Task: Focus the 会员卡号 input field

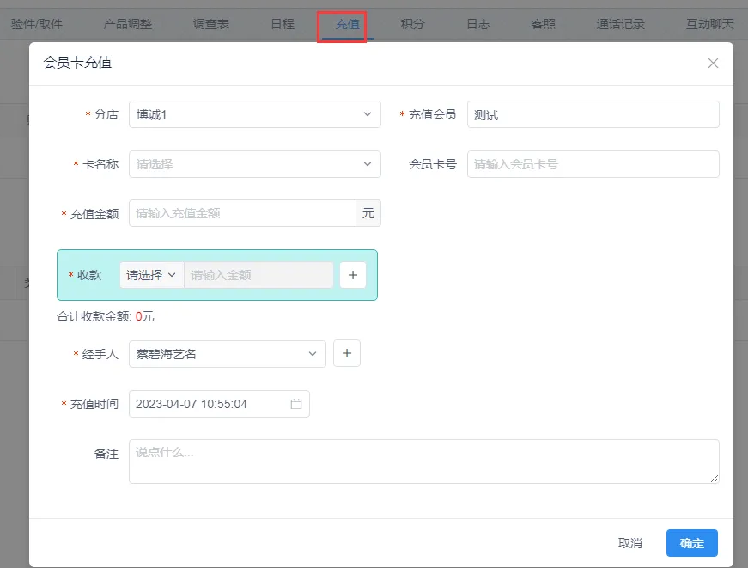Action: point(593,163)
